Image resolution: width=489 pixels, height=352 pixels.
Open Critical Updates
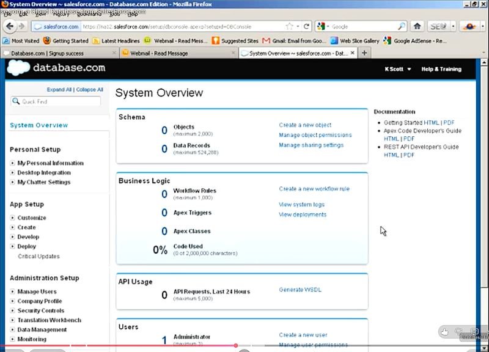[39, 256]
